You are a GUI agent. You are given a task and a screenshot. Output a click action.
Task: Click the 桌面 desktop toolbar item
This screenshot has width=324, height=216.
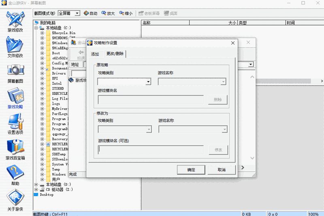pyautogui.click(x=171, y=13)
